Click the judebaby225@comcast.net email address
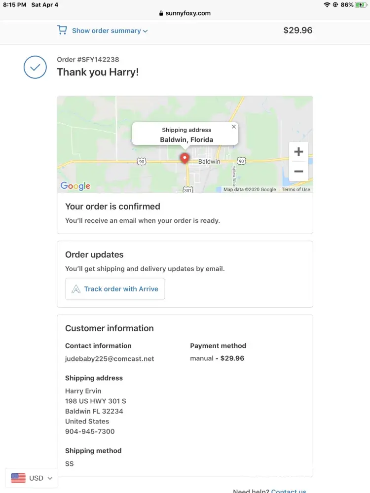Viewport: 370px width, 493px height. pyautogui.click(x=110, y=359)
